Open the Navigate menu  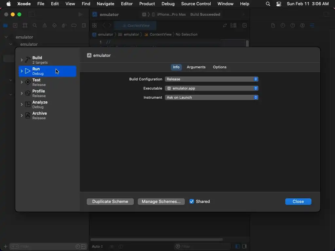tap(105, 4)
